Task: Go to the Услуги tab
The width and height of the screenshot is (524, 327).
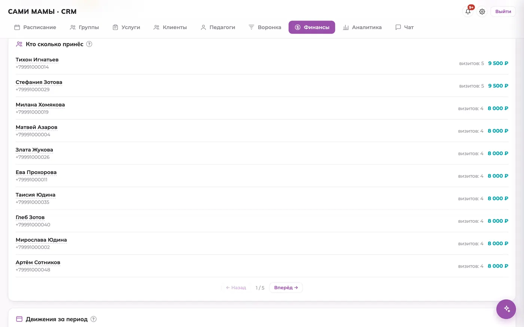Action: click(126, 27)
